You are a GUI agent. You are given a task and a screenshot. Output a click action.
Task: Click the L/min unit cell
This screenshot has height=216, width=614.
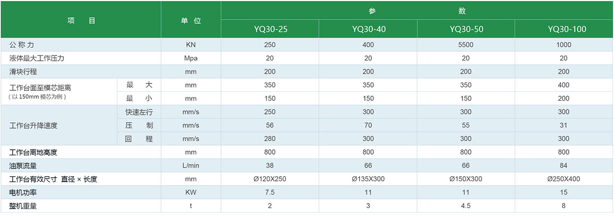191,166
